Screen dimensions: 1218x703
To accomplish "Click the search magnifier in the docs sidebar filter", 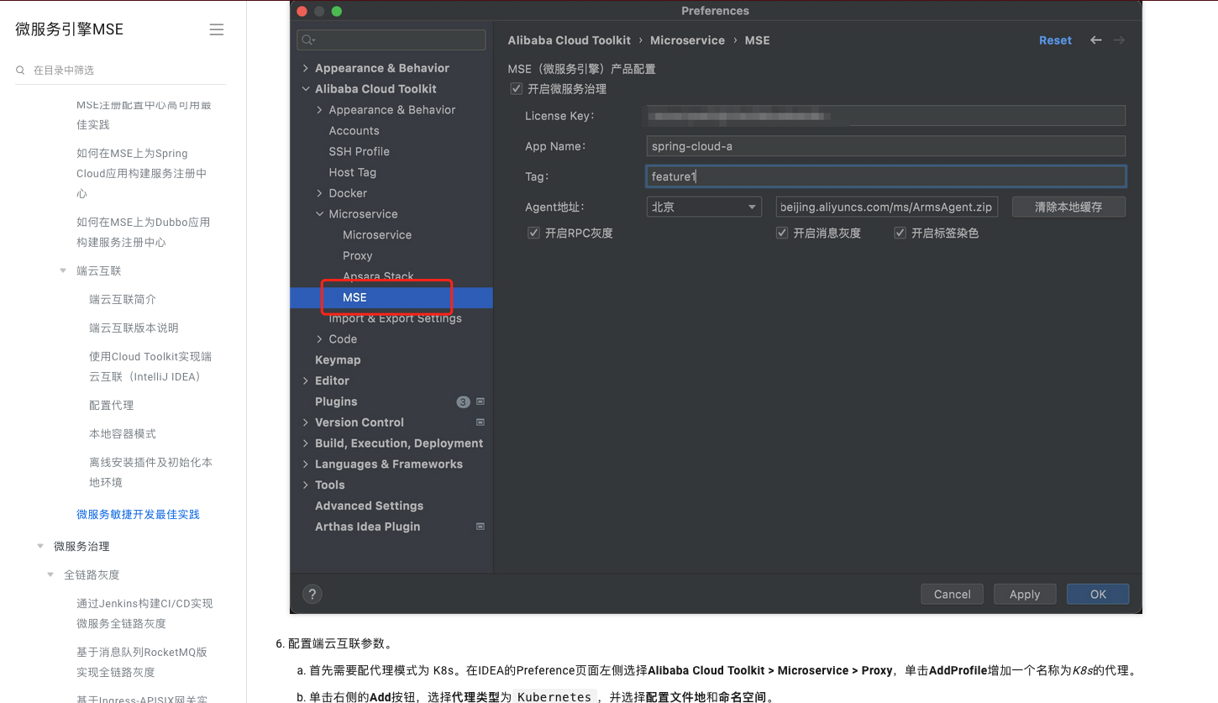I will 20,71.
